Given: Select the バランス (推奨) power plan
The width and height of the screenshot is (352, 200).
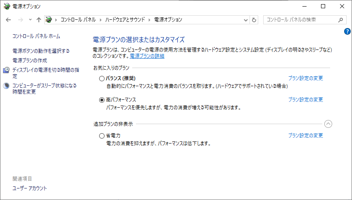Looking at the screenshot, I should (102, 78).
